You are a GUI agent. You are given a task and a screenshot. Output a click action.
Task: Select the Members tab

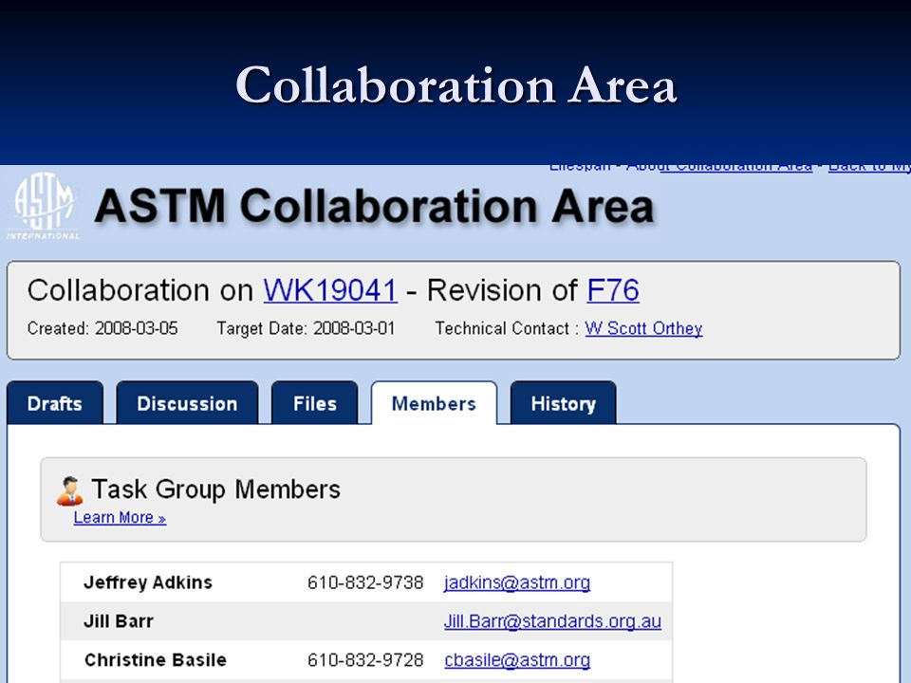point(434,403)
